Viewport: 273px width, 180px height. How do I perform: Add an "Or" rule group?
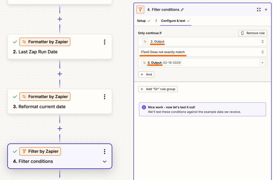158,89
